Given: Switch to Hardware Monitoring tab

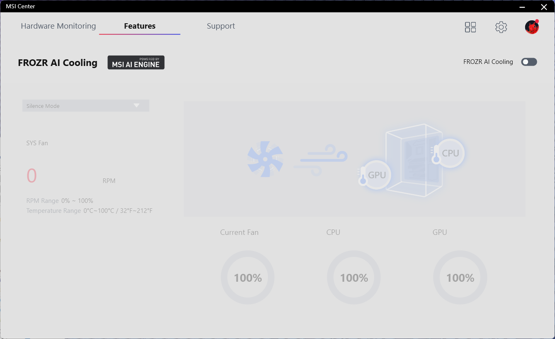Looking at the screenshot, I should [58, 26].
